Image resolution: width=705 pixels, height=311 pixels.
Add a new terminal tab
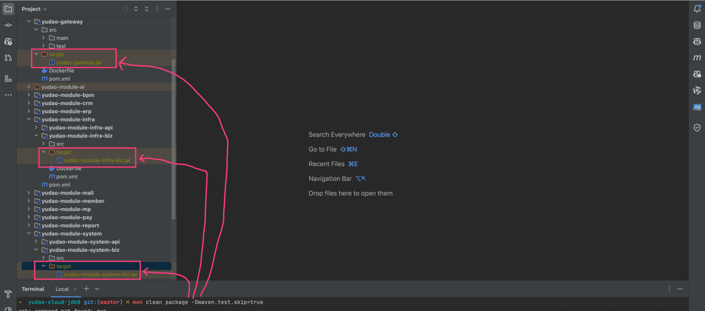(x=87, y=289)
